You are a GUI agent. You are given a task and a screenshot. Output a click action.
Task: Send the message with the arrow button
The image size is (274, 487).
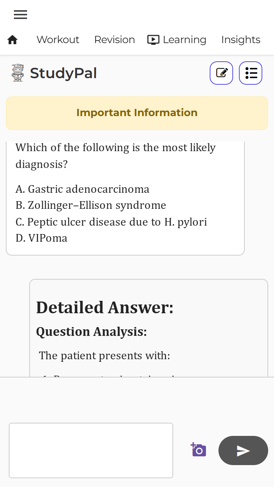click(x=243, y=450)
